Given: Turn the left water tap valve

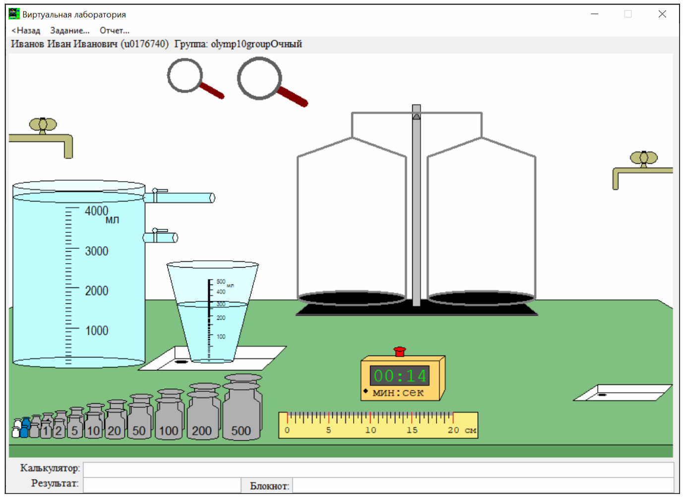Looking at the screenshot, I should click(43, 125).
